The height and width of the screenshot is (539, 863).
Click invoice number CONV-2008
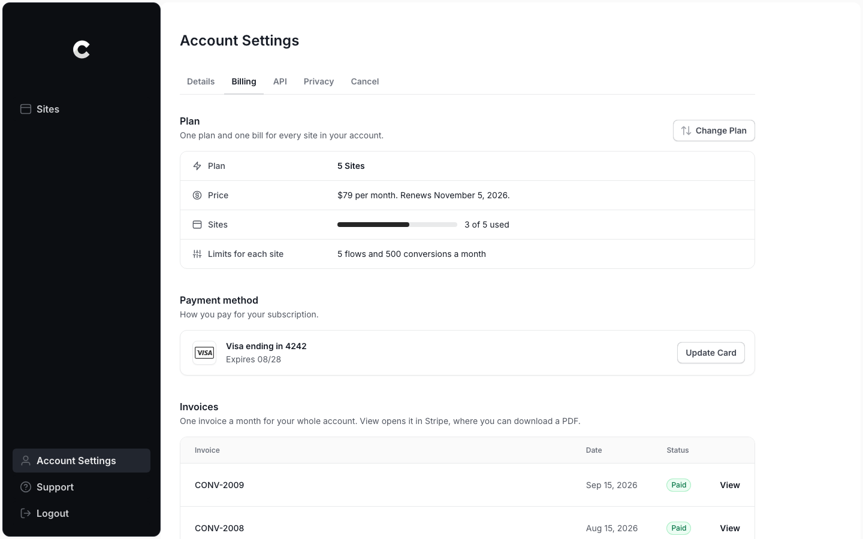coord(219,528)
